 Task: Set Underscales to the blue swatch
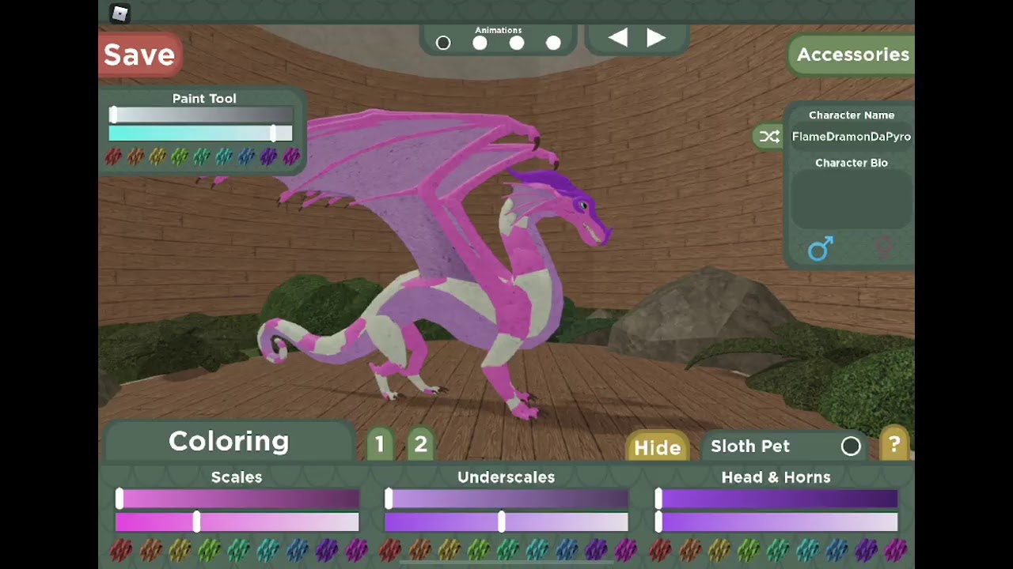567,549
